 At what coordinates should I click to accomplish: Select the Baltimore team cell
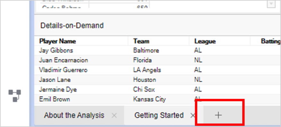pyautogui.click(x=146, y=50)
